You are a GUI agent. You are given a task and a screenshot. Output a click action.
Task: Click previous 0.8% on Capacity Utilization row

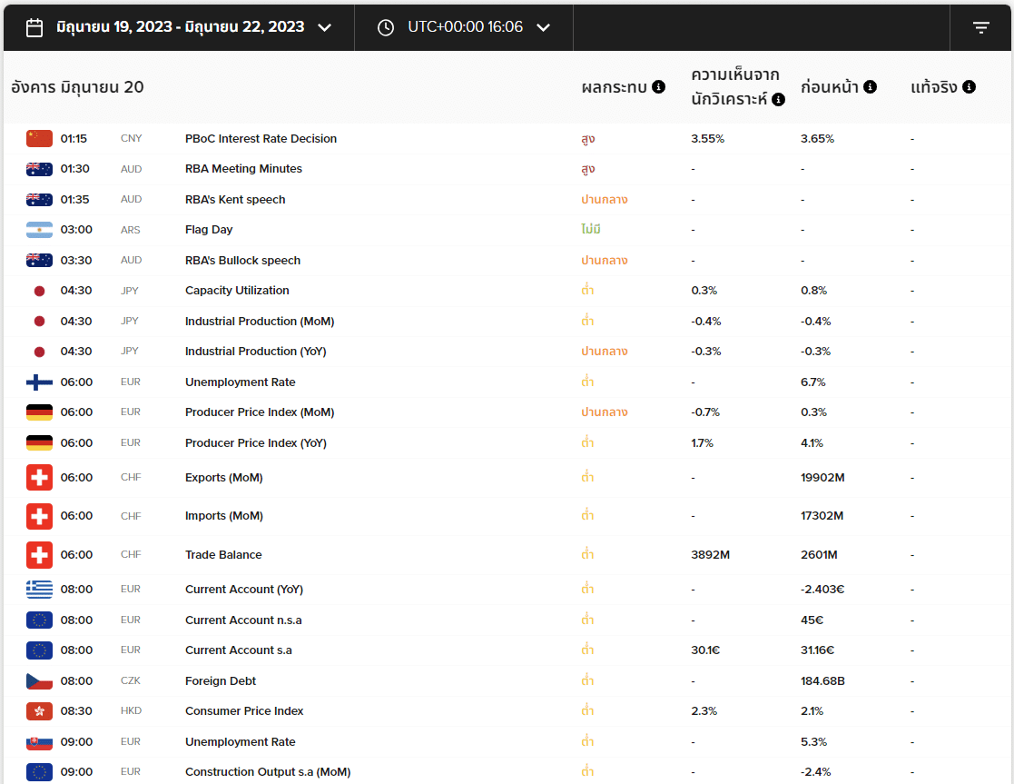click(813, 291)
